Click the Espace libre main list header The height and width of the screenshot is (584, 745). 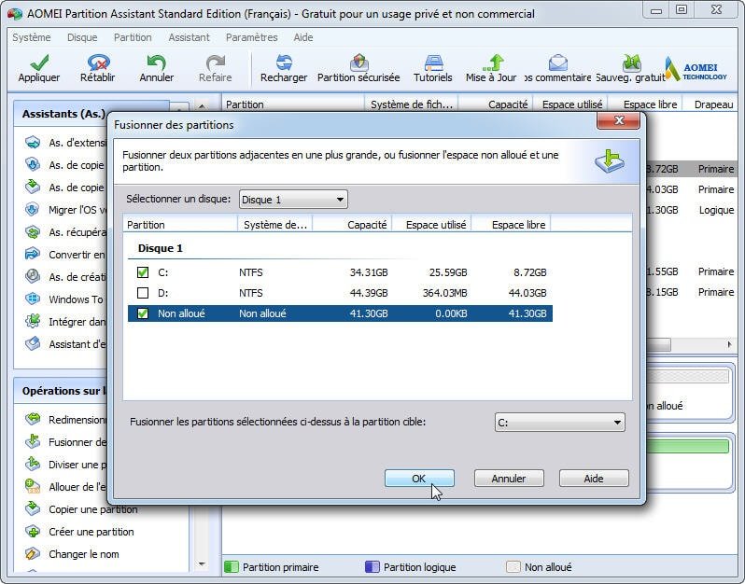coord(645,104)
